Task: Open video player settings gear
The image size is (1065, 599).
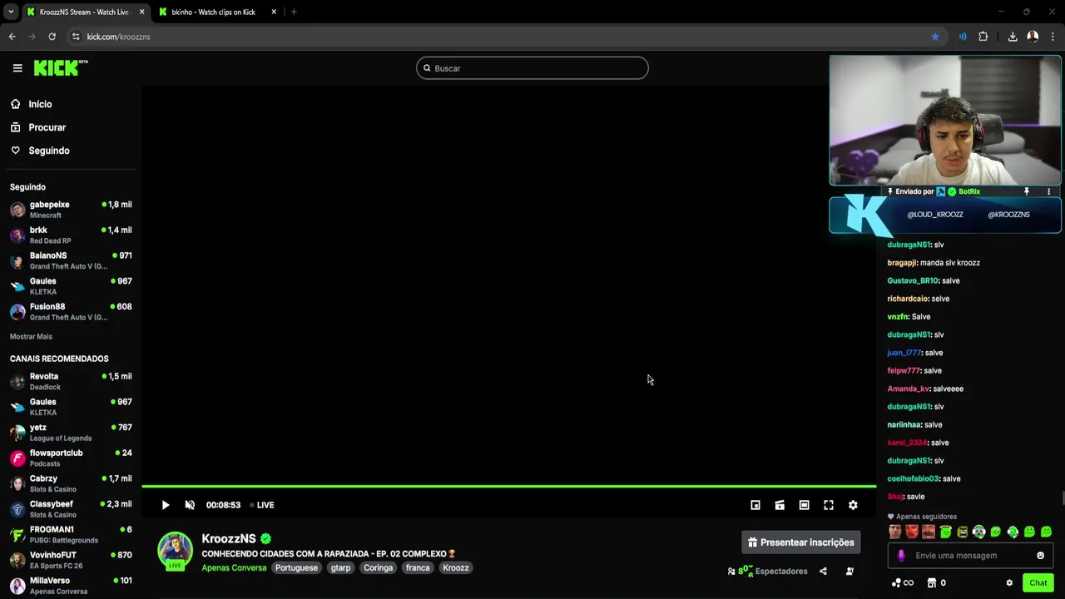Action: (x=853, y=505)
